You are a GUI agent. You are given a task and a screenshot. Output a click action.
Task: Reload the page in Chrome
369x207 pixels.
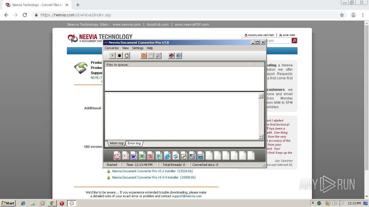[25, 15]
